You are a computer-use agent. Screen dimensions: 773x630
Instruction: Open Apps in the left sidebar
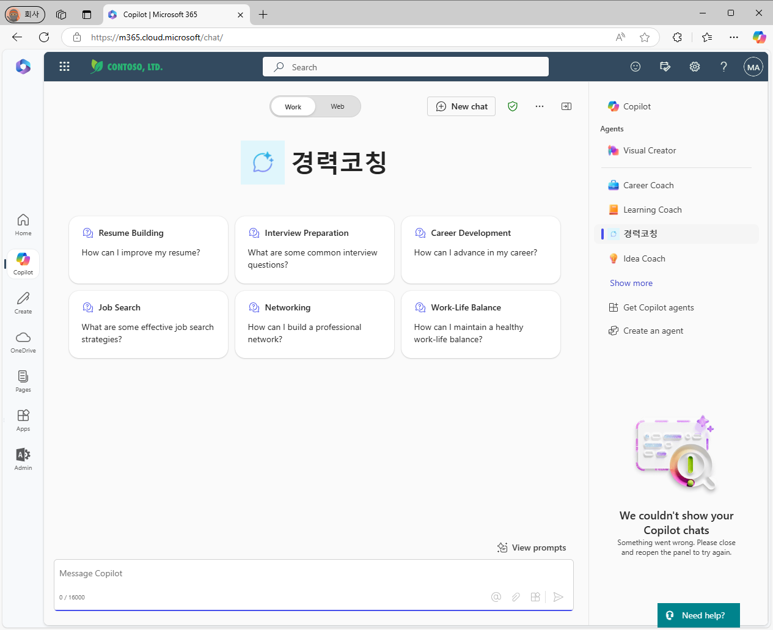pos(23,420)
